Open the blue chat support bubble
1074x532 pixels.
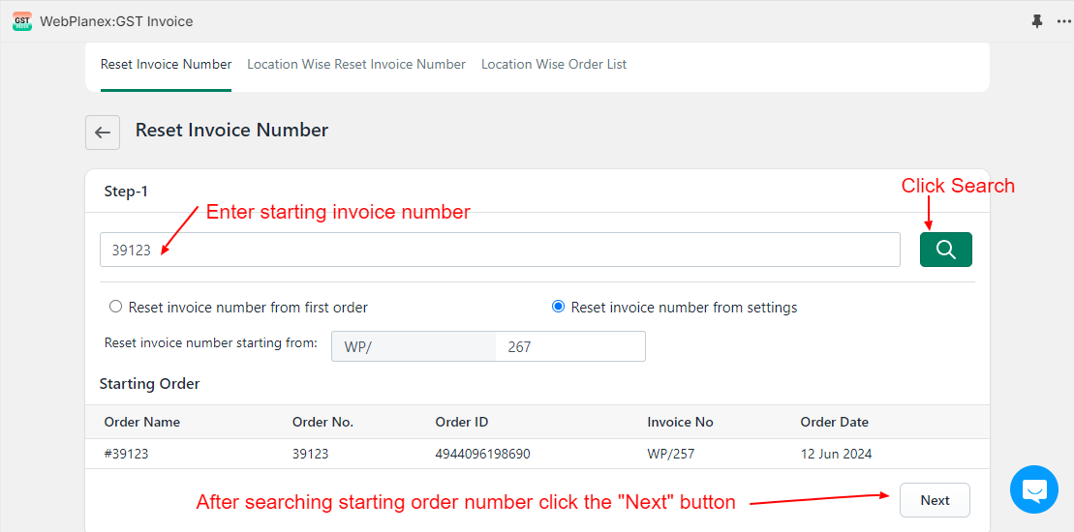pos(1034,489)
